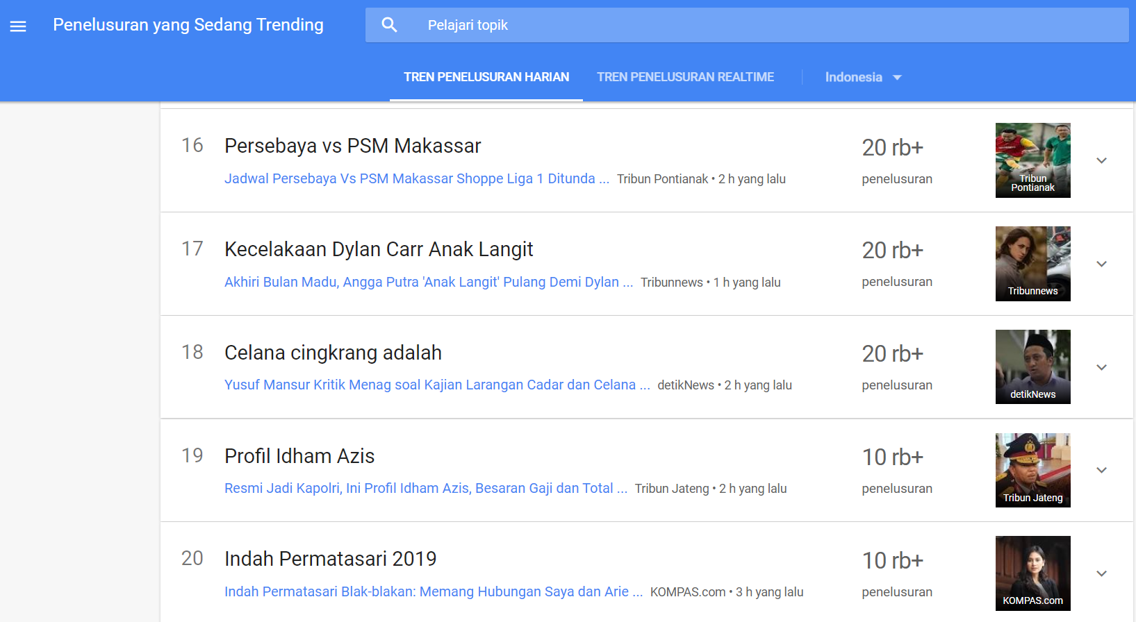Click '10 rb+' count for Idham Azis row
Viewport: 1136px width, 622px height.
[892, 457]
